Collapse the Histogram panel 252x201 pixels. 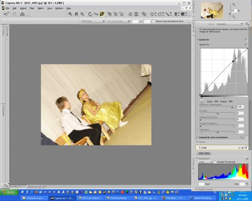(x=197, y=158)
